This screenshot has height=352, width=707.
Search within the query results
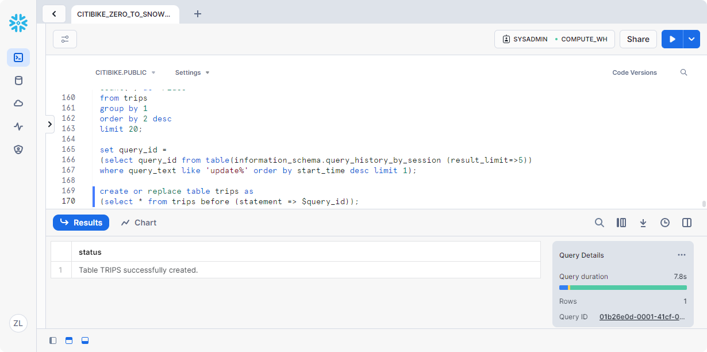(x=600, y=223)
